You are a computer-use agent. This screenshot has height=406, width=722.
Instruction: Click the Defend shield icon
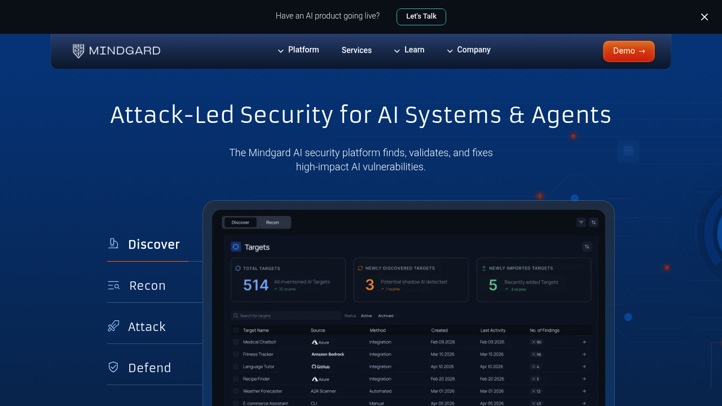click(113, 367)
